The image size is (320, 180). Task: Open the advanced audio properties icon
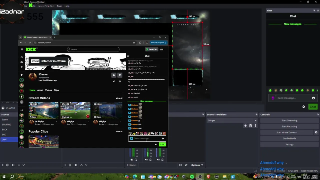[186, 165]
